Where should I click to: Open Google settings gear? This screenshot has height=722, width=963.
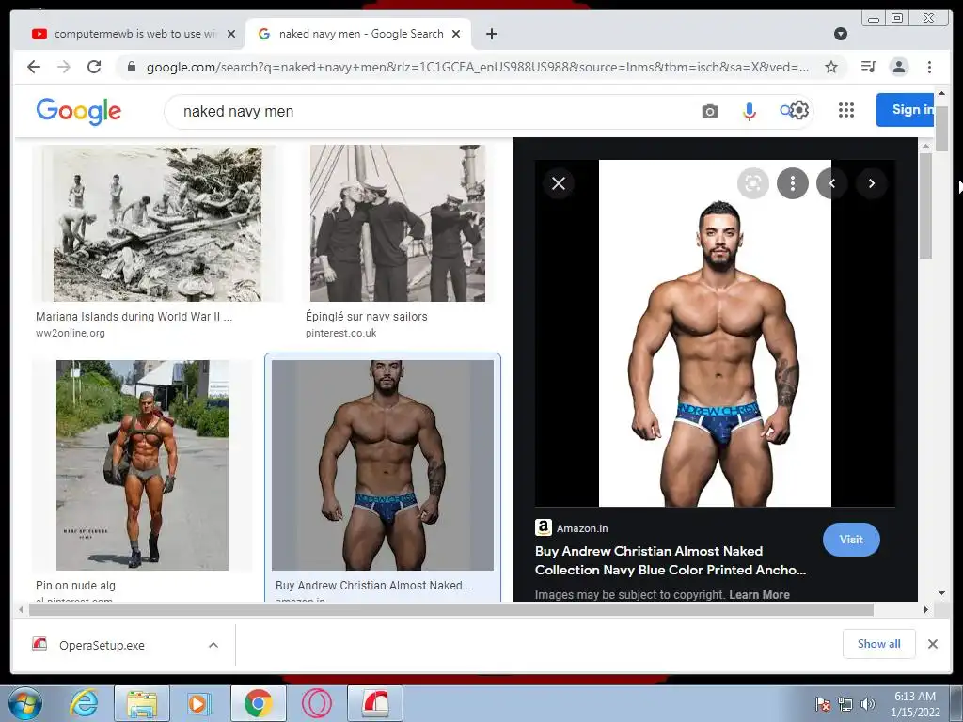799,111
